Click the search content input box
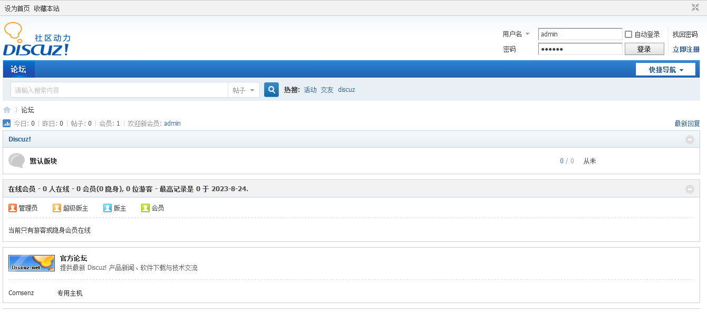 point(119,90)
